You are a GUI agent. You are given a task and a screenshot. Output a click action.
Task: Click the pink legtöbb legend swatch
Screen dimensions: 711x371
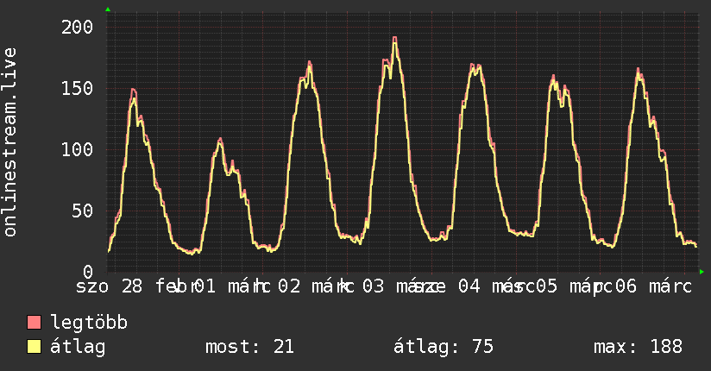34,323
